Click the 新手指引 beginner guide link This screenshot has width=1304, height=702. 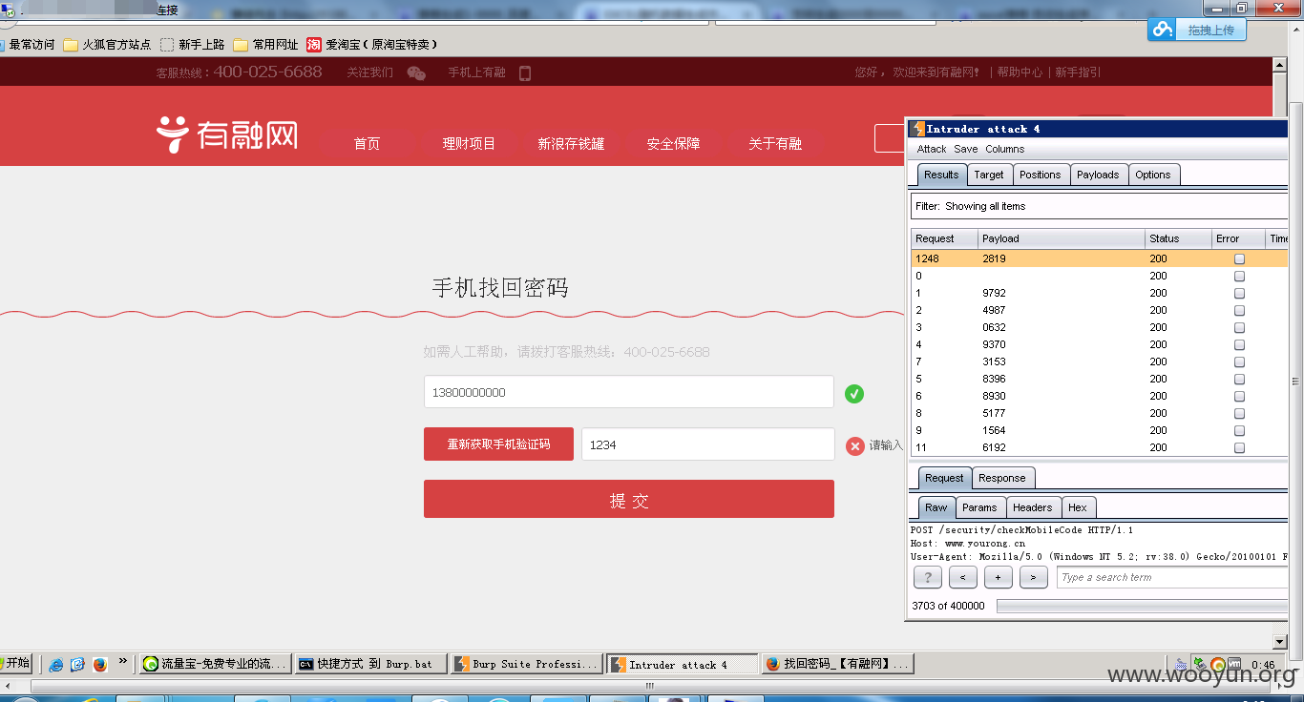[x=1078, y=72]
